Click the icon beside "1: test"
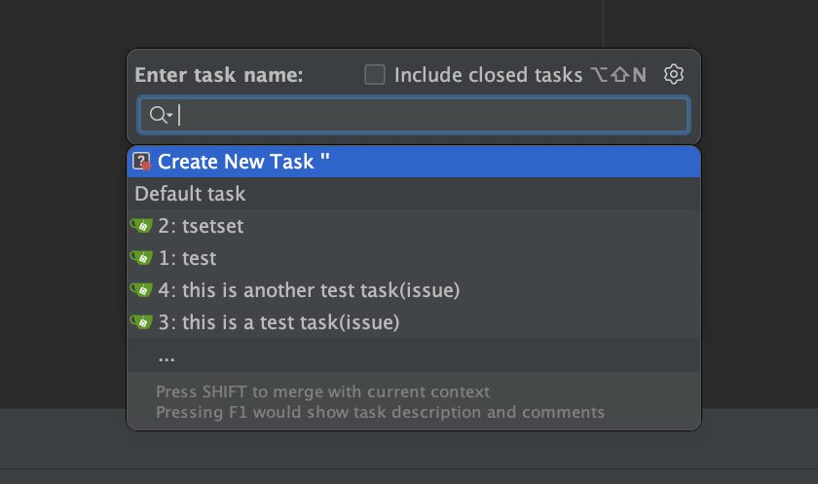This screenshot has height=484, width=818. tap(142, 258)
